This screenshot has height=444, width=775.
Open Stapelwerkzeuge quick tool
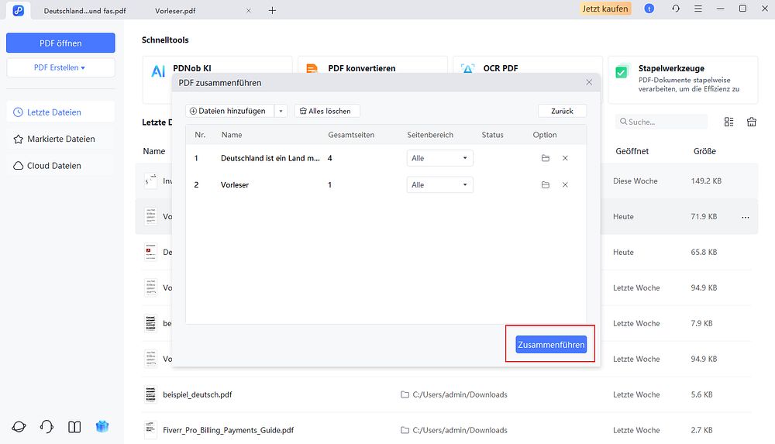683,80
